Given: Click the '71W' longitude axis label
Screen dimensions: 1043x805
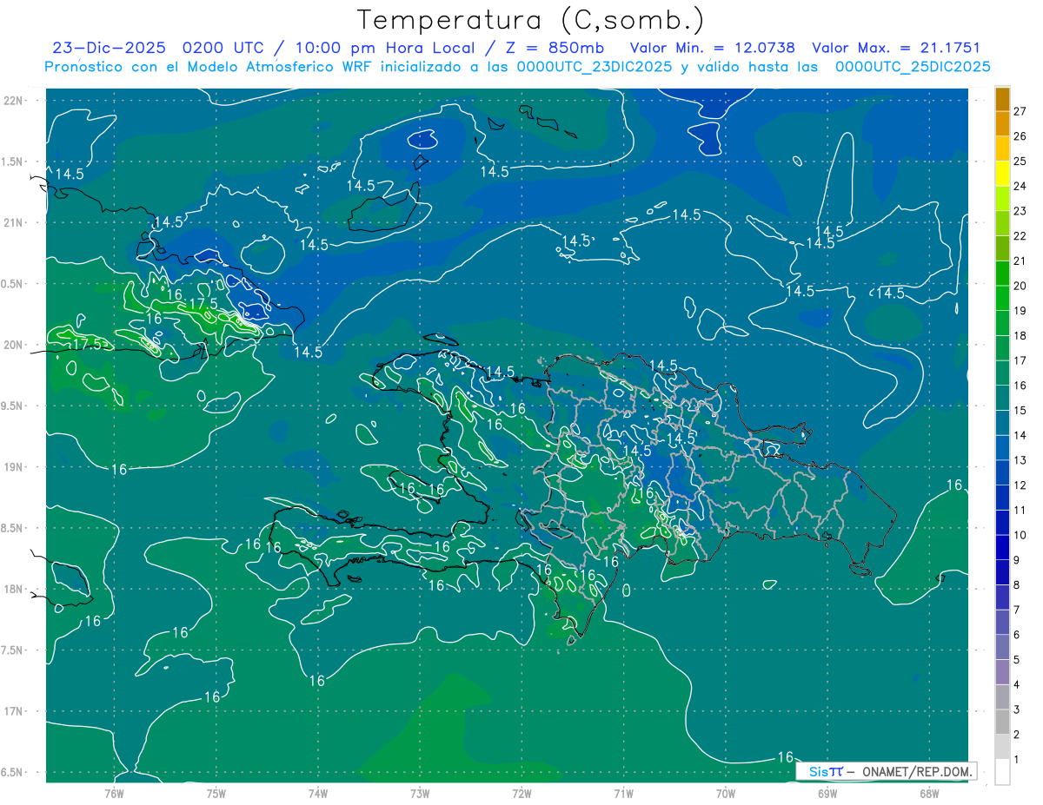Looking at the screenshot, I should coord(623,793).
